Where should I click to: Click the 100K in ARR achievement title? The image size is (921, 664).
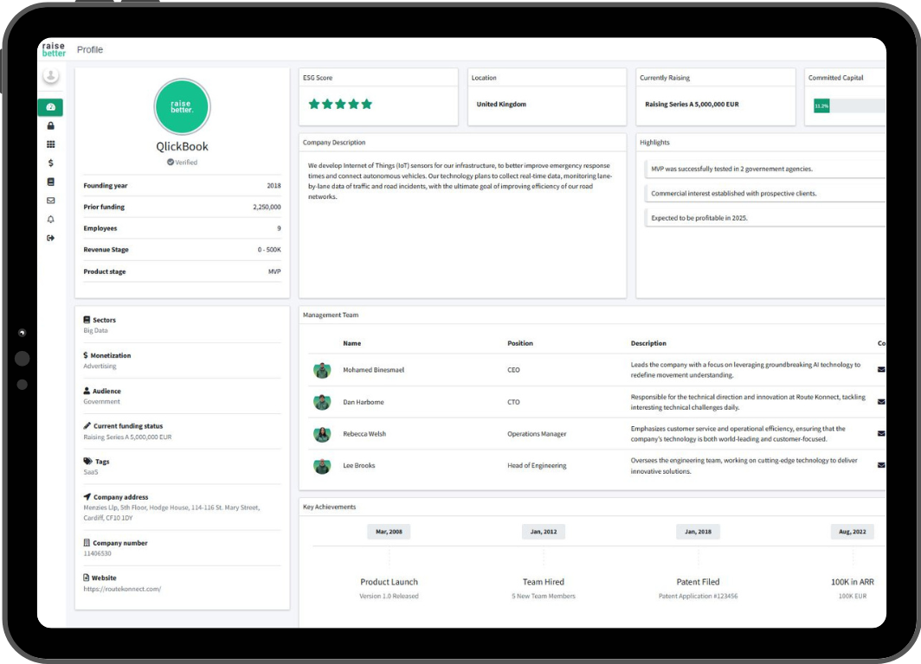pyautogui.click(x=853, y=582)
